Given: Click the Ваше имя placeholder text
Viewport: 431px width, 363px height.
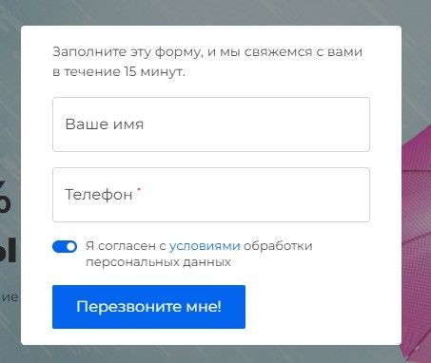Looking at the screenshot, I should (x=105, y=124).
